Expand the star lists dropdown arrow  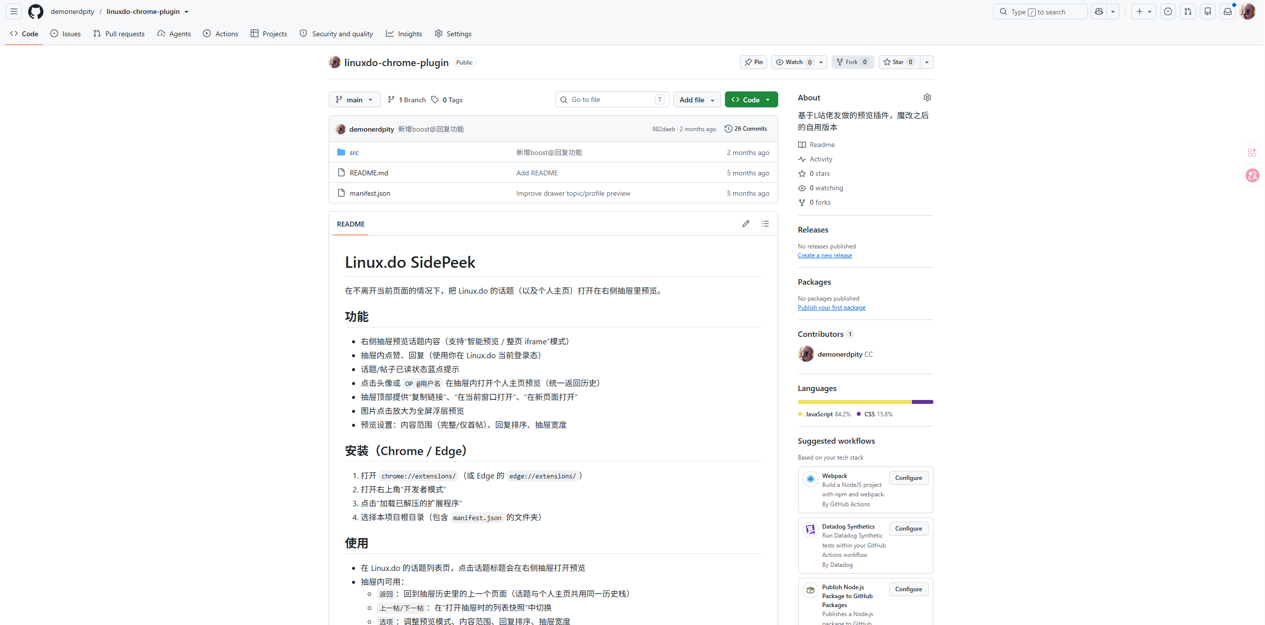pyautogui.click(x=927, y=62)
